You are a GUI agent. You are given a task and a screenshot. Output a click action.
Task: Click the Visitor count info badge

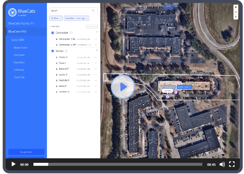66,51
